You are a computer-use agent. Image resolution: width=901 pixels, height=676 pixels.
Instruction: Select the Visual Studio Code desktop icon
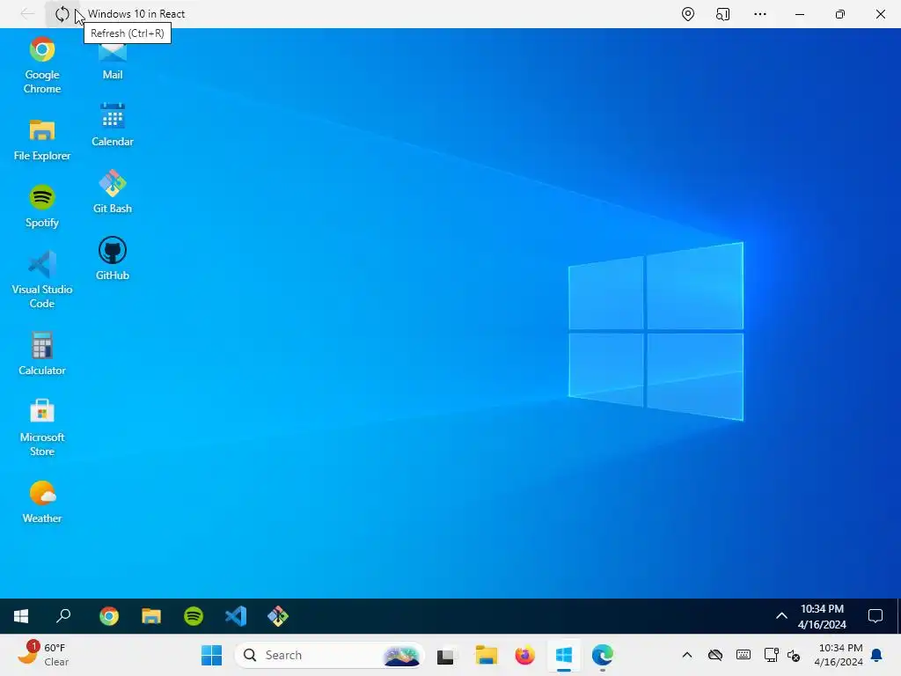pyautogui.click(x=42, y=280)
